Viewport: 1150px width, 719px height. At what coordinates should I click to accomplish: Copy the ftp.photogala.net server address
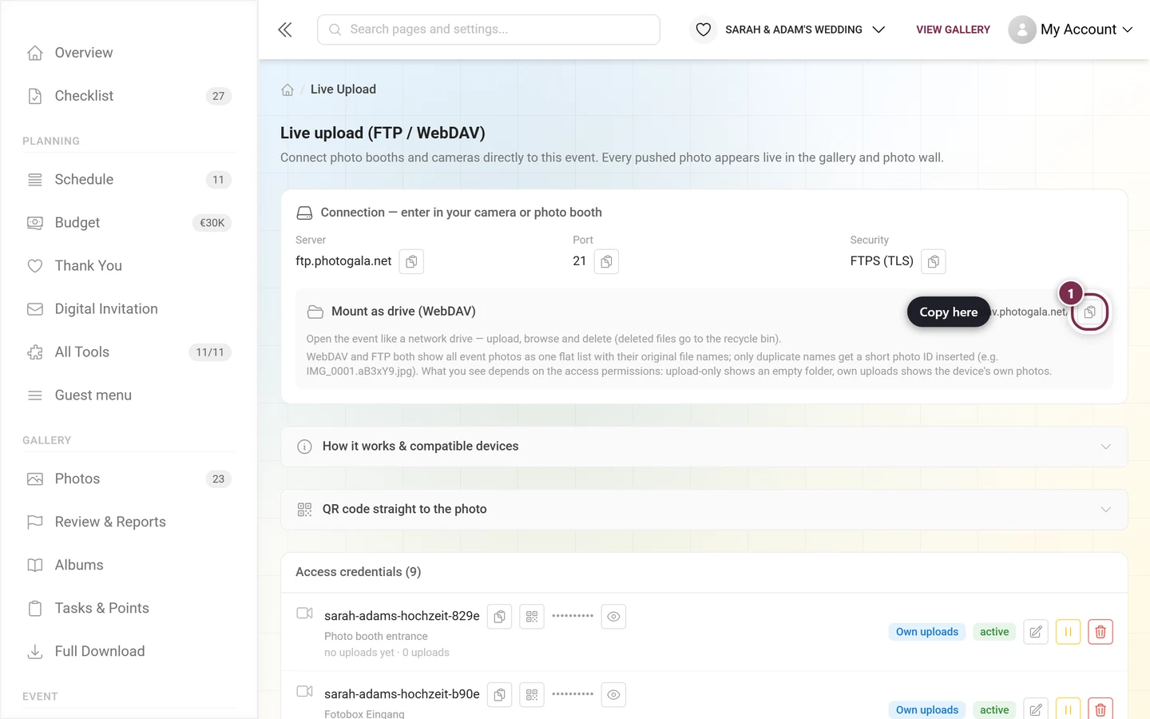point(411,261)
